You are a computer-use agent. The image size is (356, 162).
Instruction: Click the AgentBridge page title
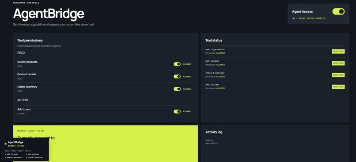point(49,14)
